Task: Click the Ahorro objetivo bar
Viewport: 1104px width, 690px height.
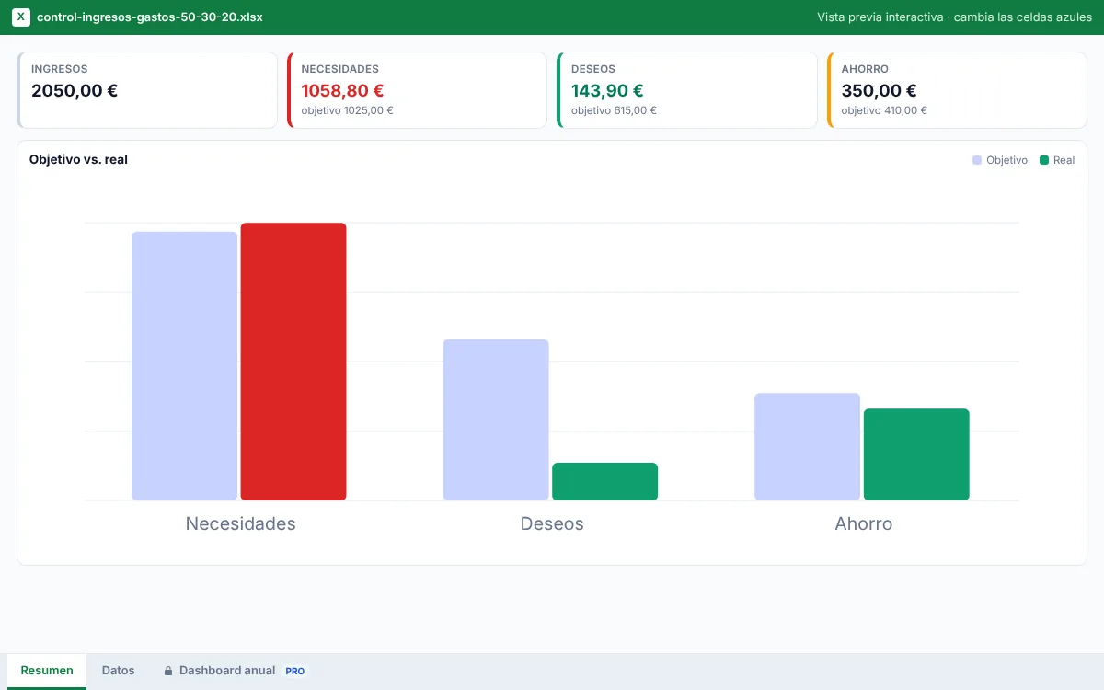Action: [807, 446]
